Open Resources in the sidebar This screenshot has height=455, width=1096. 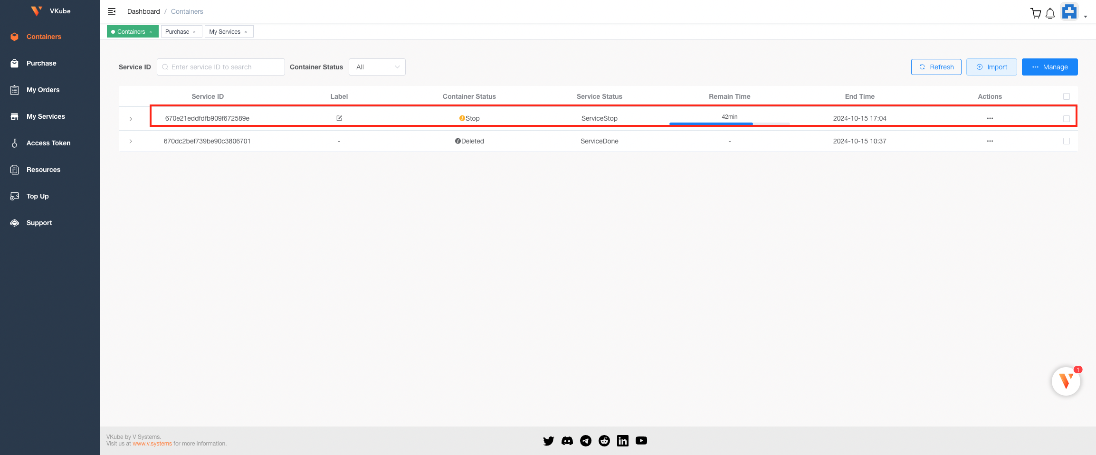pos(43,170)
